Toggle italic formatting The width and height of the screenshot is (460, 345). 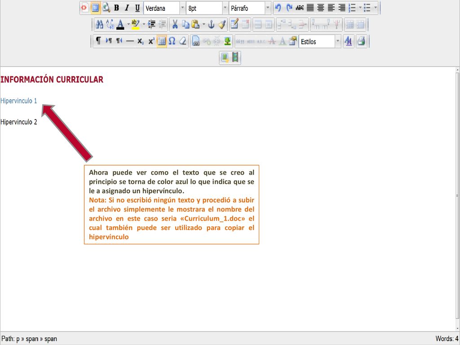click(x=127, y=8)
